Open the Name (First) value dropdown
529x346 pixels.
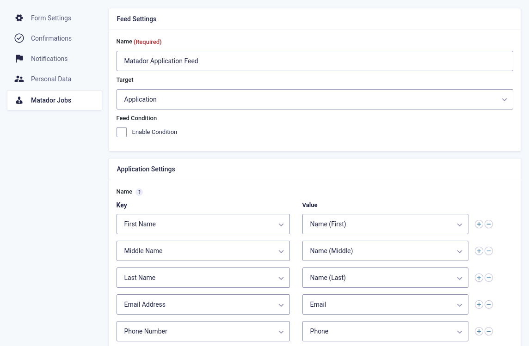[385, 224]
